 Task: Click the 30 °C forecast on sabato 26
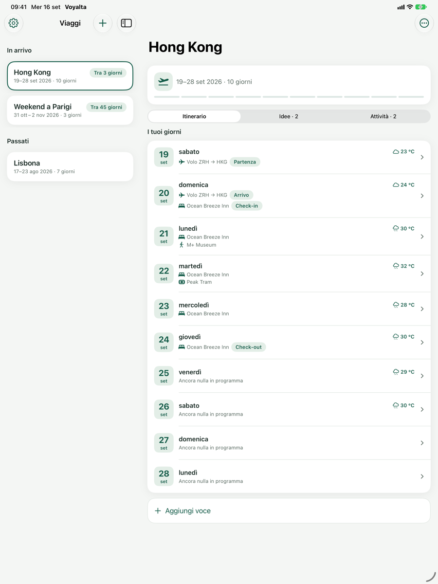(x=403, y=405)
